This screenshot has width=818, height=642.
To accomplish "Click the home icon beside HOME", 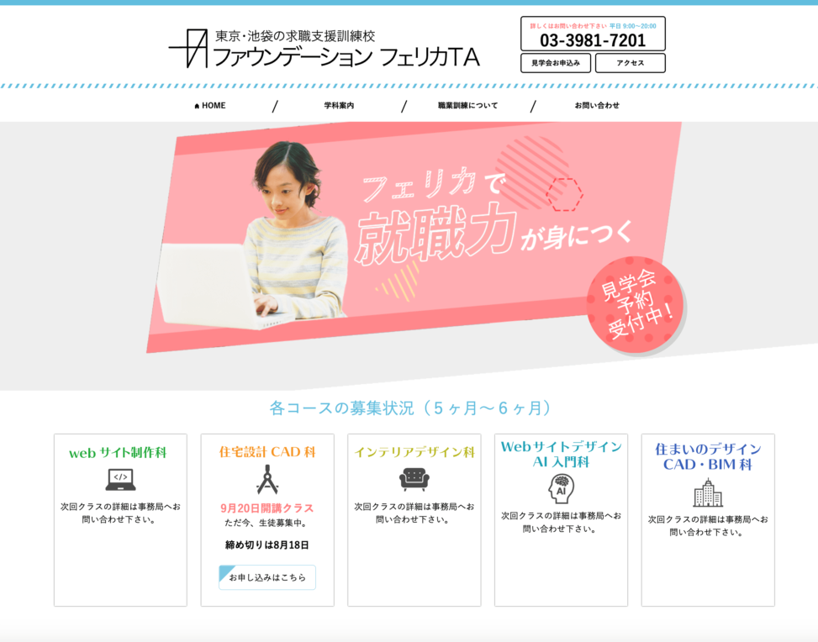I will (197, 106).
